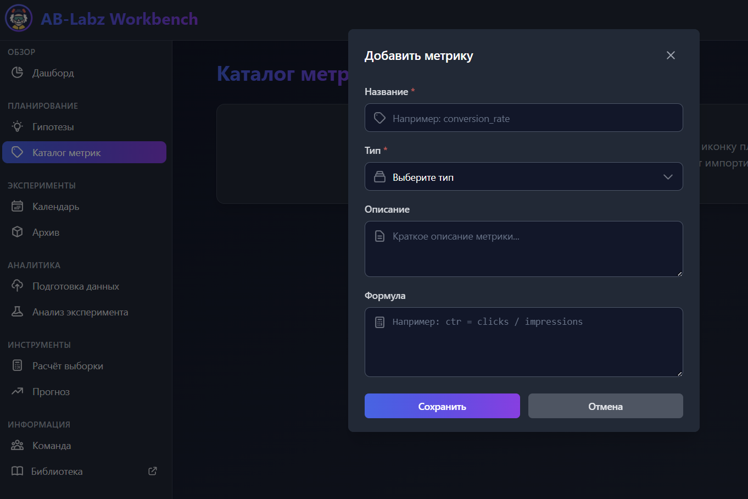
Task: Click the external link icon next to Библиотека
Action: [153, 471]
